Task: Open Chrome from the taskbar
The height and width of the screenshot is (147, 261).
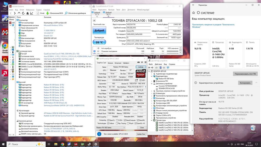Action: [x=62, y=144]
